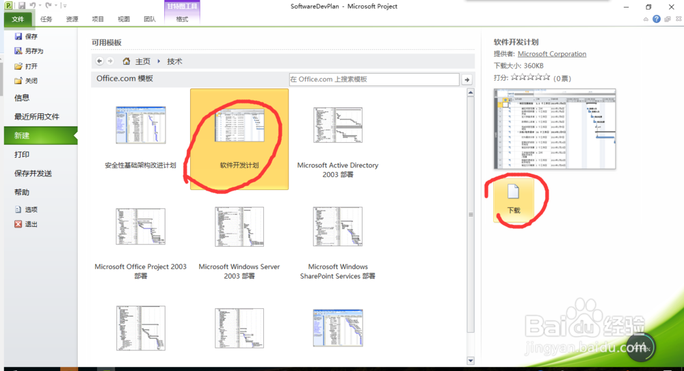Screen dimensions: 684x371
Task: Open the 文件 (File) tab
Action: pyautogui.click(x=18, y=19)
